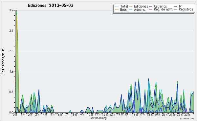Click the '15 h' x-axis tick label
Viewport: 197px width, 121px height.
tap(127, 114)
